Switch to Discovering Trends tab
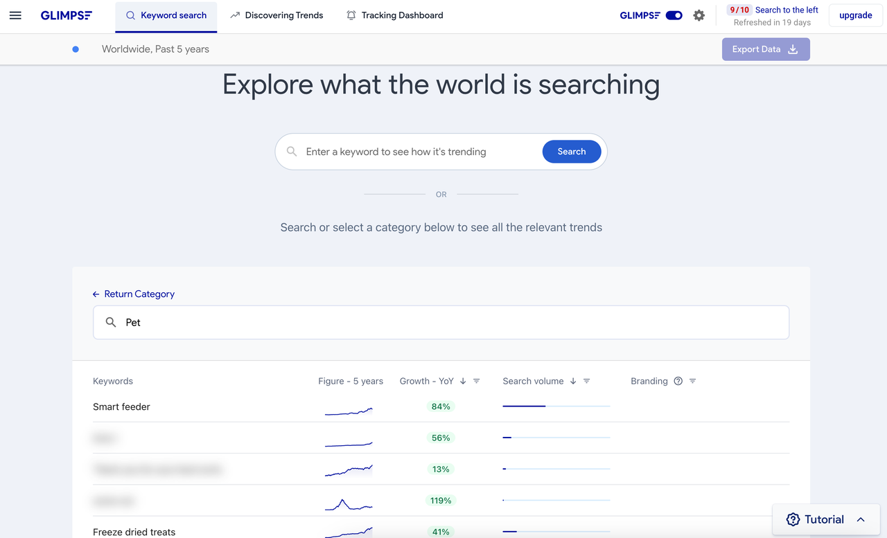 (x=276, y=15)
